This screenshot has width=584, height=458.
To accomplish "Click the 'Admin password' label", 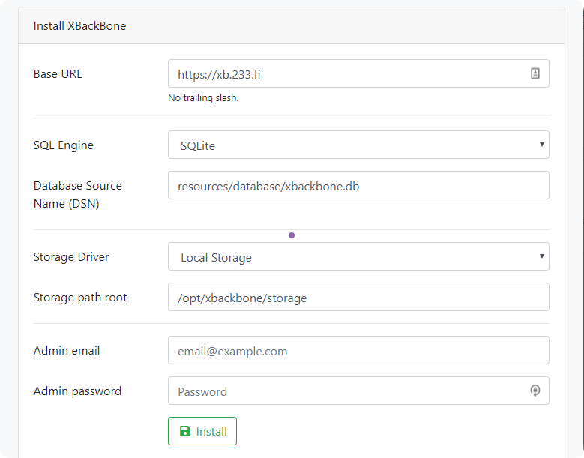I will 77,391.
